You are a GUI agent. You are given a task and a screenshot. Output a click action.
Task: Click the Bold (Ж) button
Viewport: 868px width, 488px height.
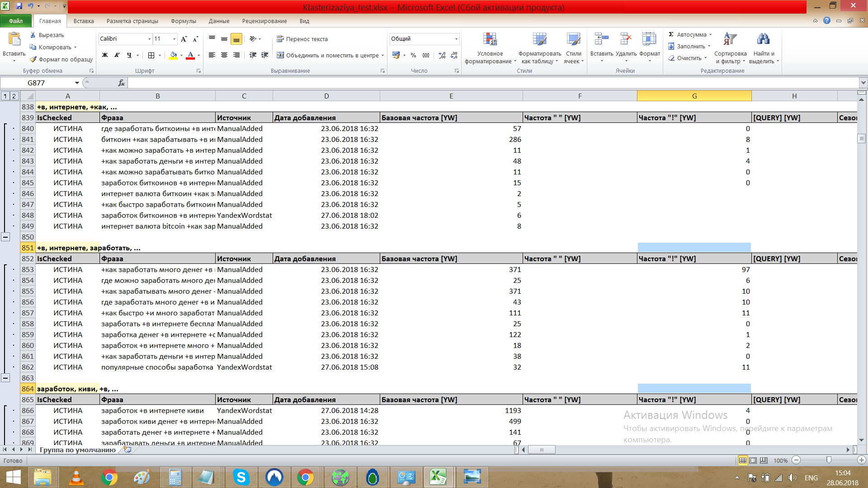coord(105,55)
